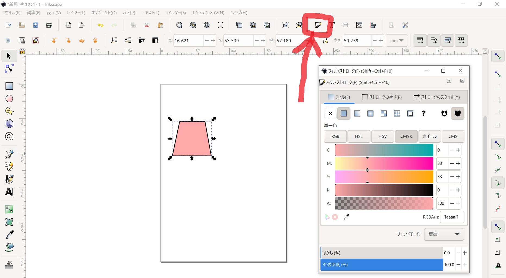
Task: Select the Paint bucket tool
Action: pyautogui.click(x=9, y=247)
